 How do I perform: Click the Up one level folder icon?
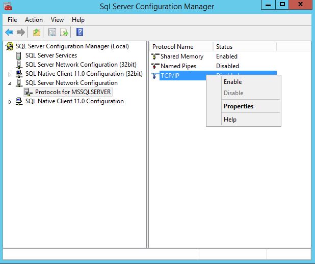(x=37, y=33)
